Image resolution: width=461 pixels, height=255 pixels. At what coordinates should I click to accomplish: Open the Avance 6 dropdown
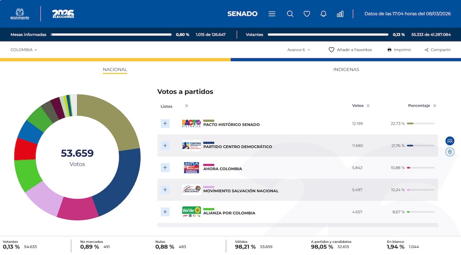pyautogui.click(x=299, y=50)
